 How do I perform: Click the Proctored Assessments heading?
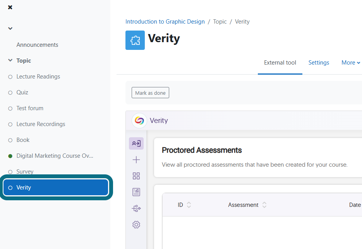point(202,150)
